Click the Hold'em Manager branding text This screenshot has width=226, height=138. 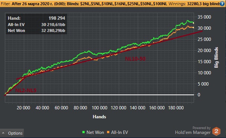tap(193, 132)
